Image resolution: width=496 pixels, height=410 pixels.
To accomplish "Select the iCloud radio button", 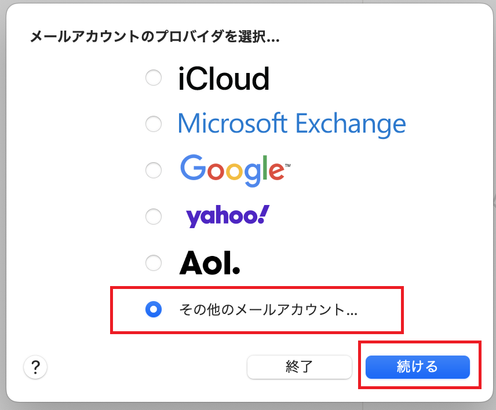I will point(154,78).
